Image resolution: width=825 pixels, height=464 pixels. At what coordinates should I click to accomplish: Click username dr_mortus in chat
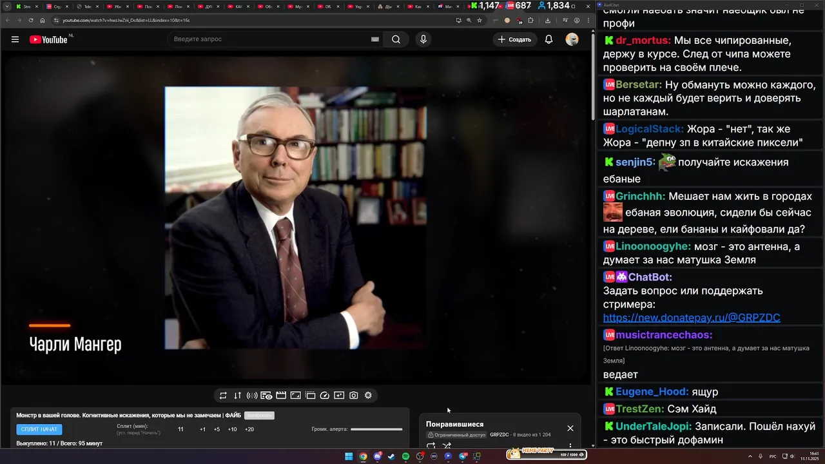(x=643, y=41)
